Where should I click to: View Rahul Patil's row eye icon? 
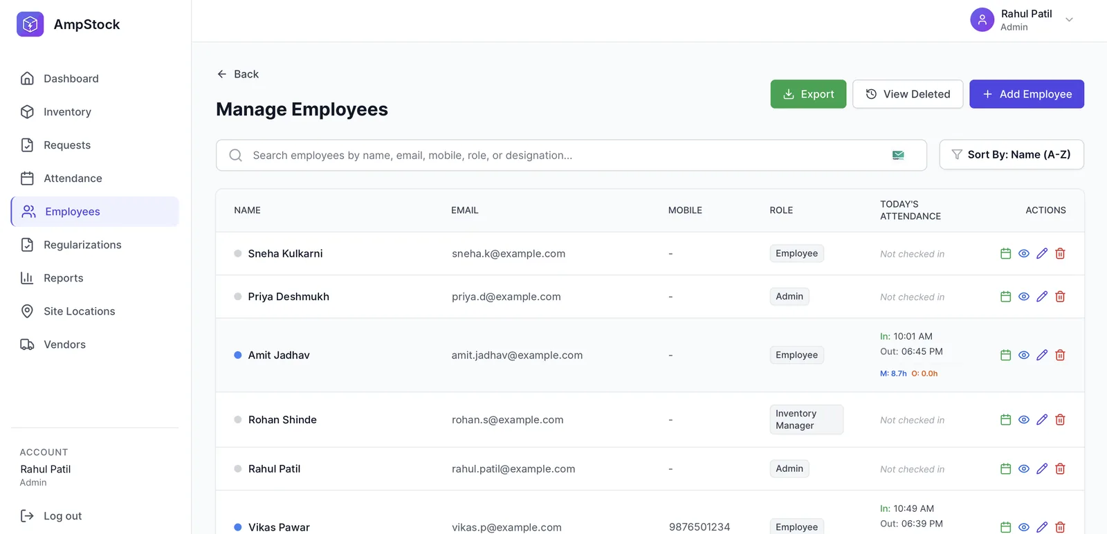[x=1024, y=469]
